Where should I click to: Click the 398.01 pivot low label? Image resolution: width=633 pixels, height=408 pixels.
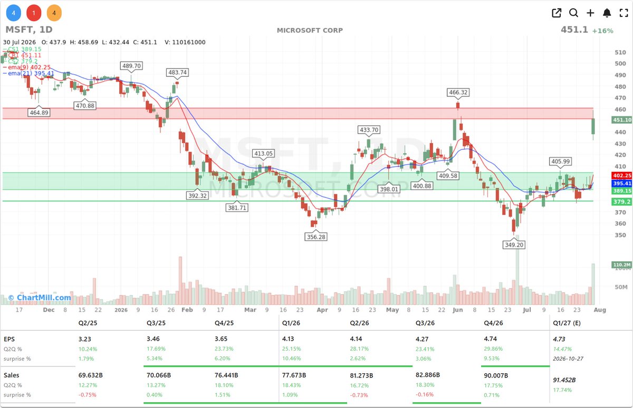(389, 188)
